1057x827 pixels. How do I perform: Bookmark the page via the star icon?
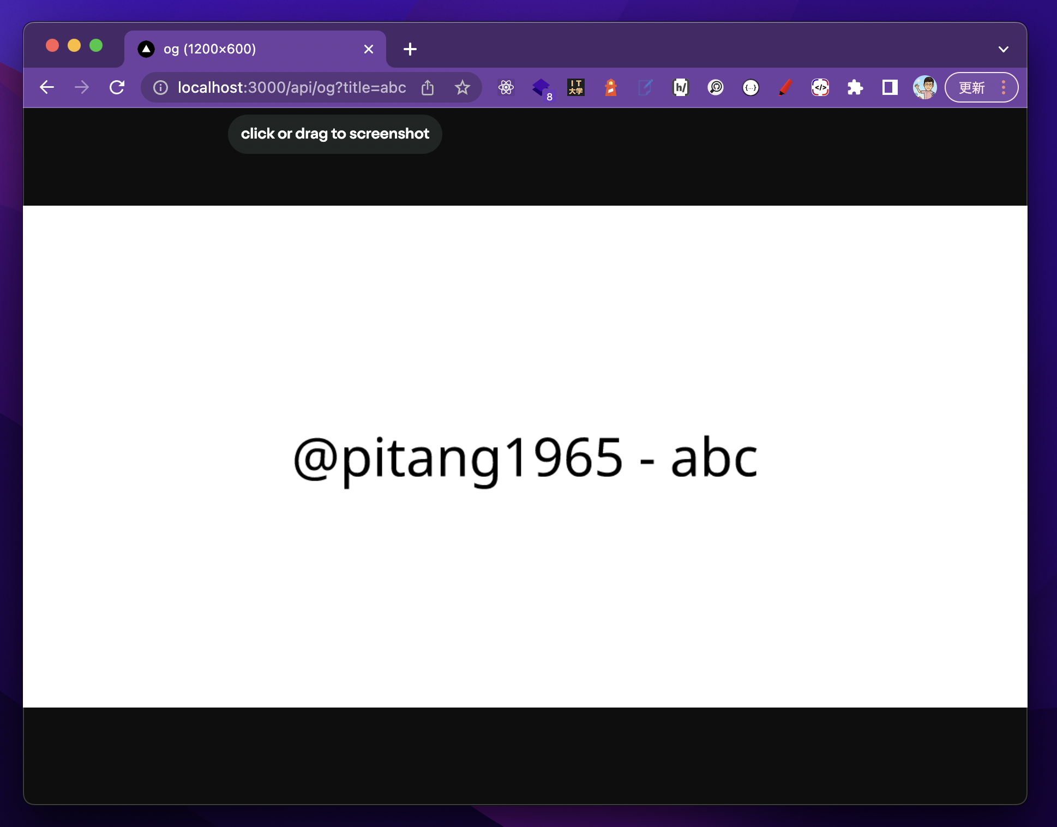(462, 87)
